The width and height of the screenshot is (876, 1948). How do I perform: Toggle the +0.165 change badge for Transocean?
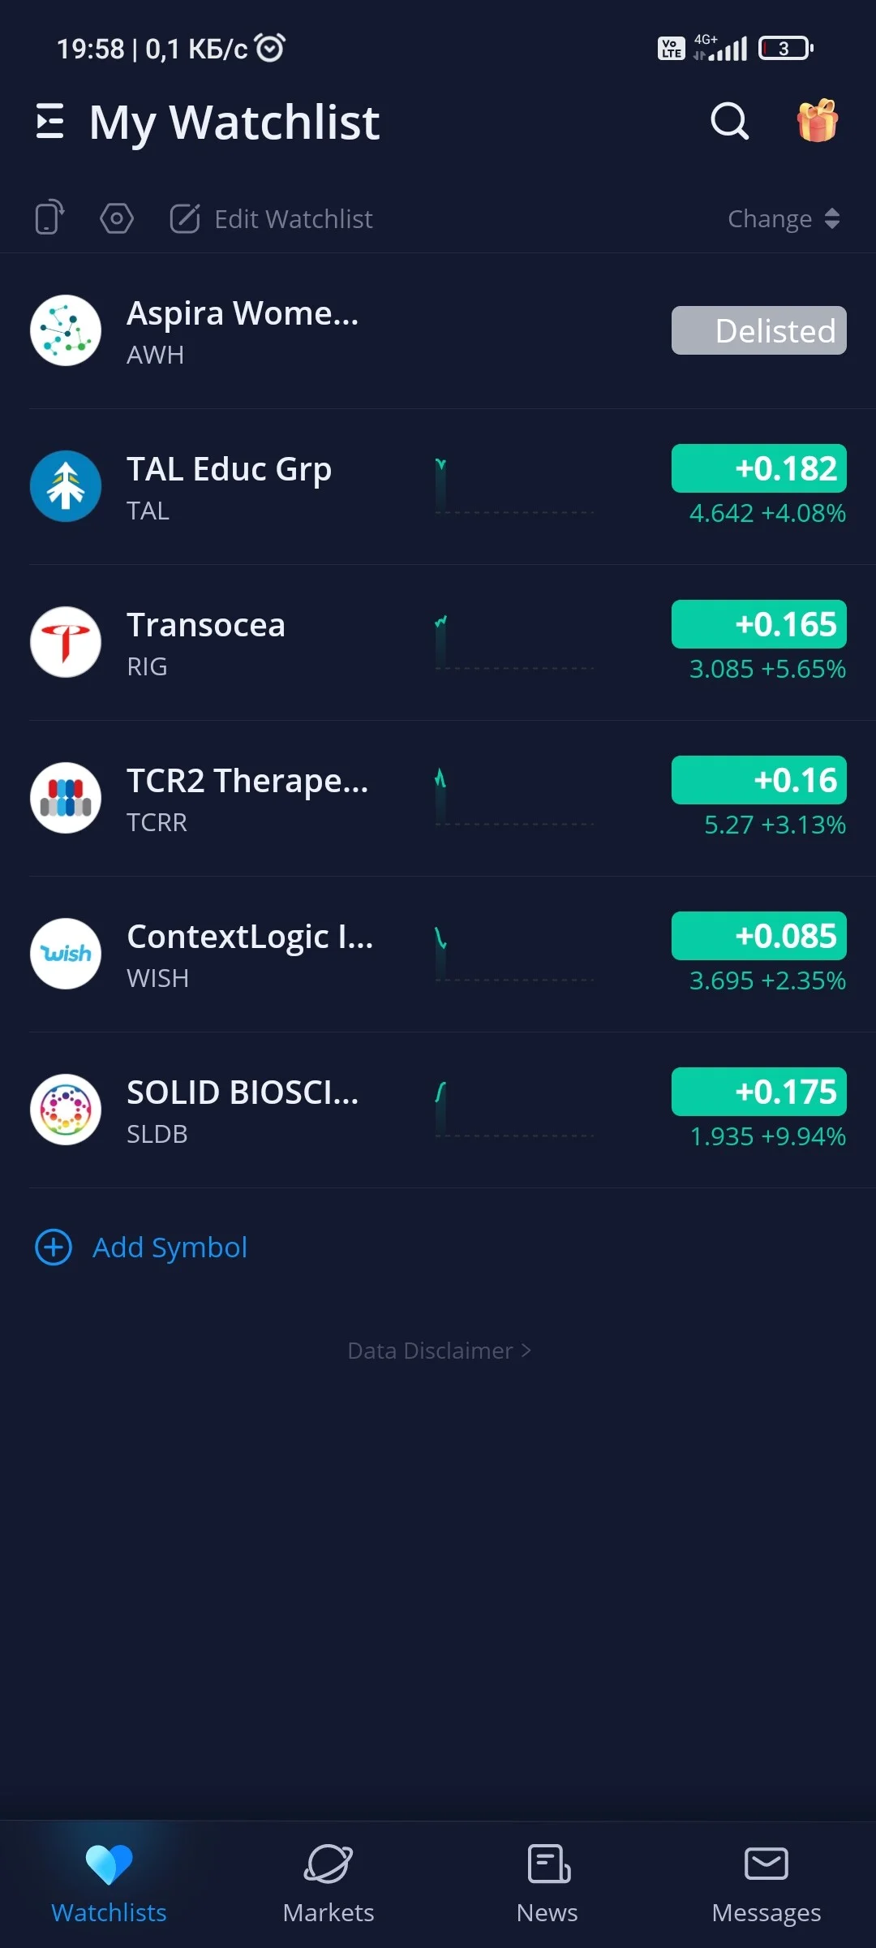coord(759,624)
